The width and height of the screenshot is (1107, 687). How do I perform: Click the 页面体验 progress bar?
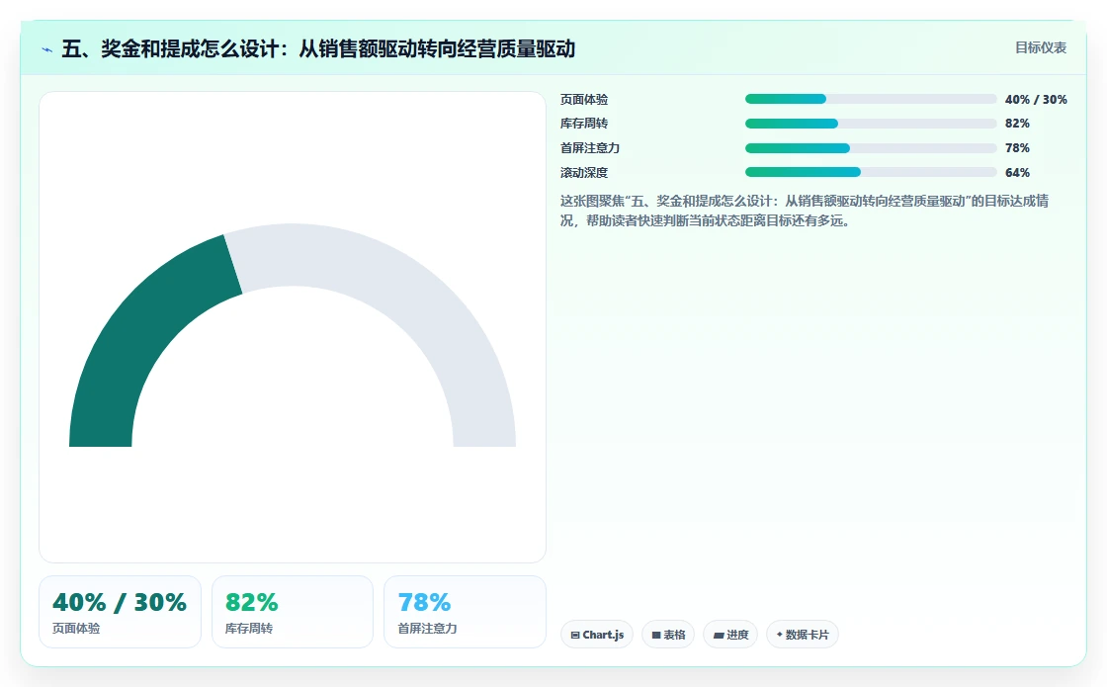tap(871, 100)
